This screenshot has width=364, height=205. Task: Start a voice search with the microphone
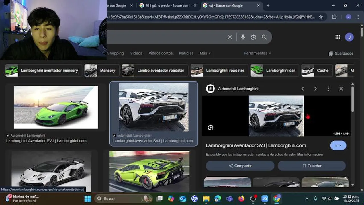[243, 37]
